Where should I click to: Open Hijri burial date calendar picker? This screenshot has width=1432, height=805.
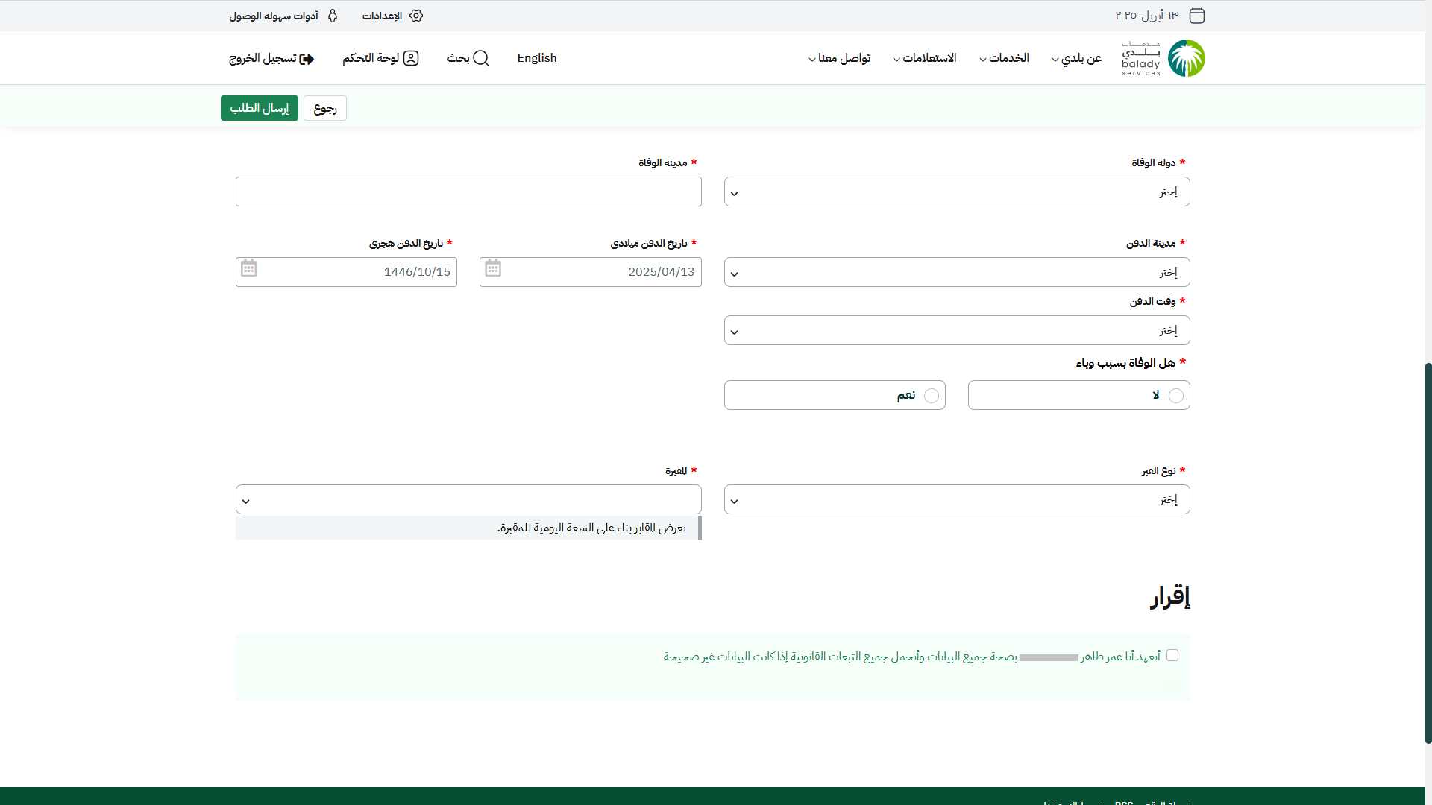click(x=249, y=268)
